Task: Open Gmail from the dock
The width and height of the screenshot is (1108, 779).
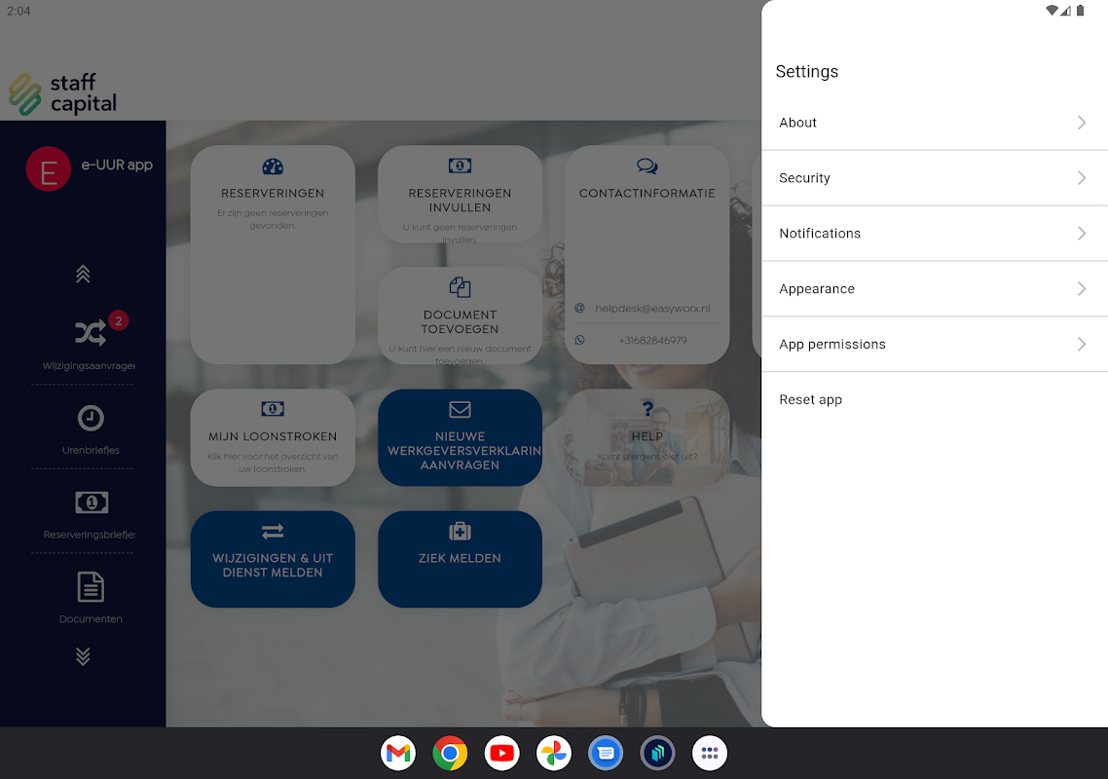Action: (398, 753)
